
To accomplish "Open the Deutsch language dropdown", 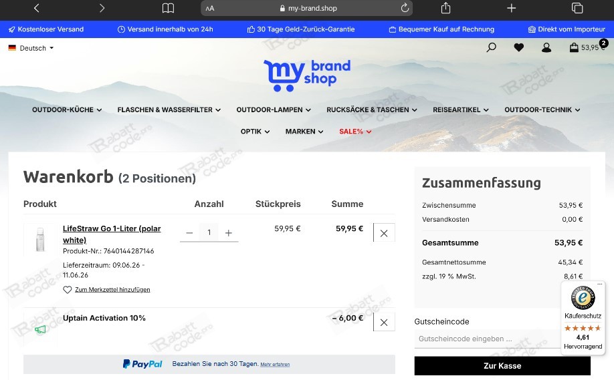I will [x=31, y=48].
